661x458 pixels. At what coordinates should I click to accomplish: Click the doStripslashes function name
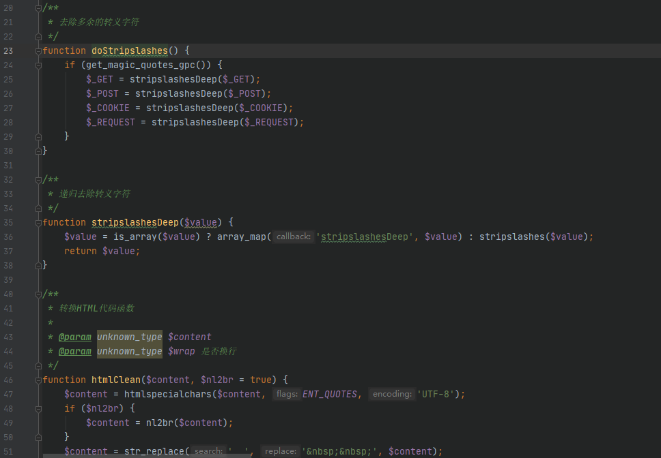click(x=130, y=51)
